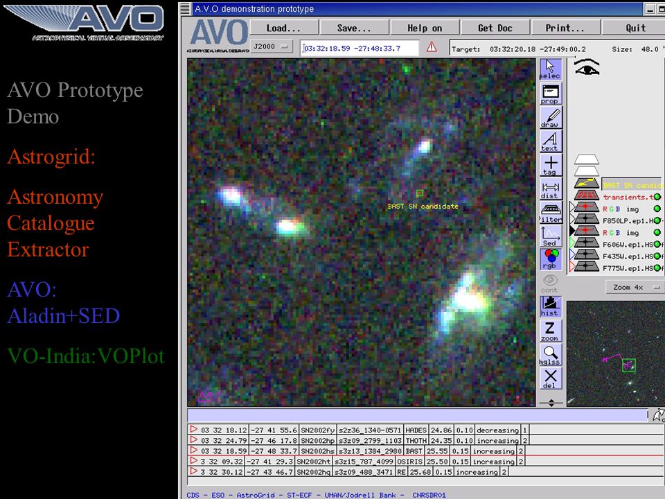
Task: Click the Get Doc menu button
Action: tap(495, 28)
